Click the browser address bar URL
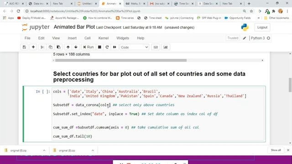The width and height of the screenshot is (292, 164). tap(85, 11)
